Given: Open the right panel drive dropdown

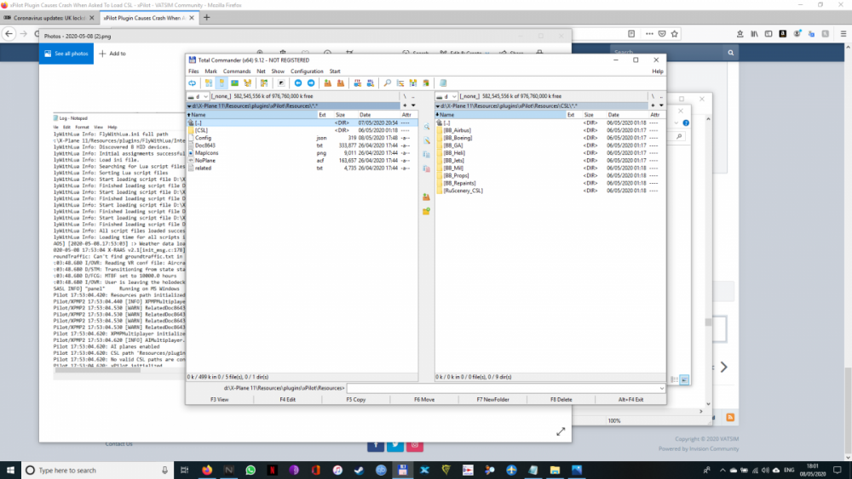Looking at the screenshot, I should click(446, 97).
